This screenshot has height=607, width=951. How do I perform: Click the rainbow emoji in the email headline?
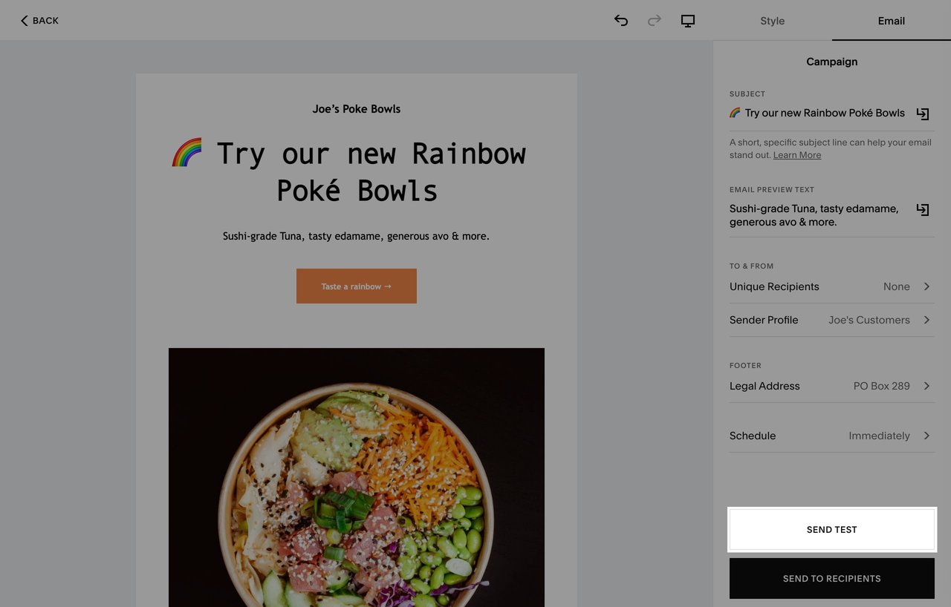(x=186, y=152)
